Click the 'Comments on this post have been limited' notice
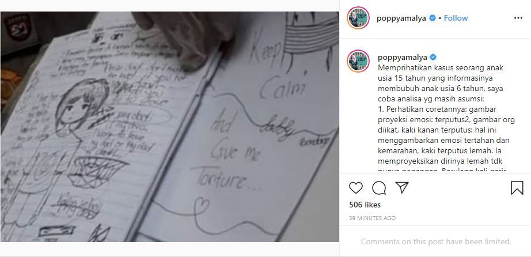Viewport: 531px width, 257px height. [436, 242]
